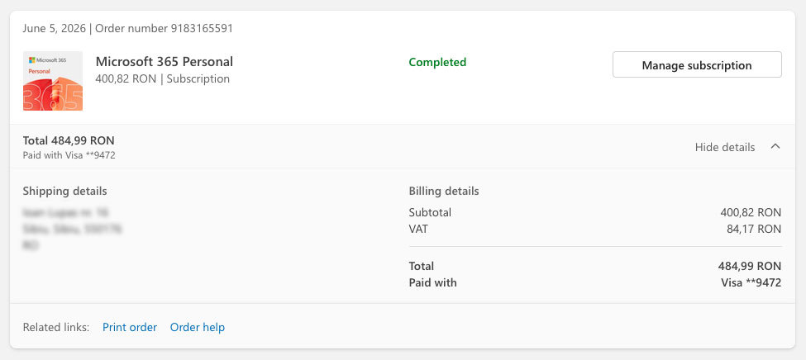Viewport: 806px width, 360px height.
Task: Click the Billing details heading
Action: pos(444,191)
